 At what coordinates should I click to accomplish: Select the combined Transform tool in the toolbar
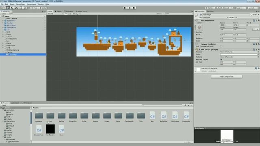click(x=25, y=8)
